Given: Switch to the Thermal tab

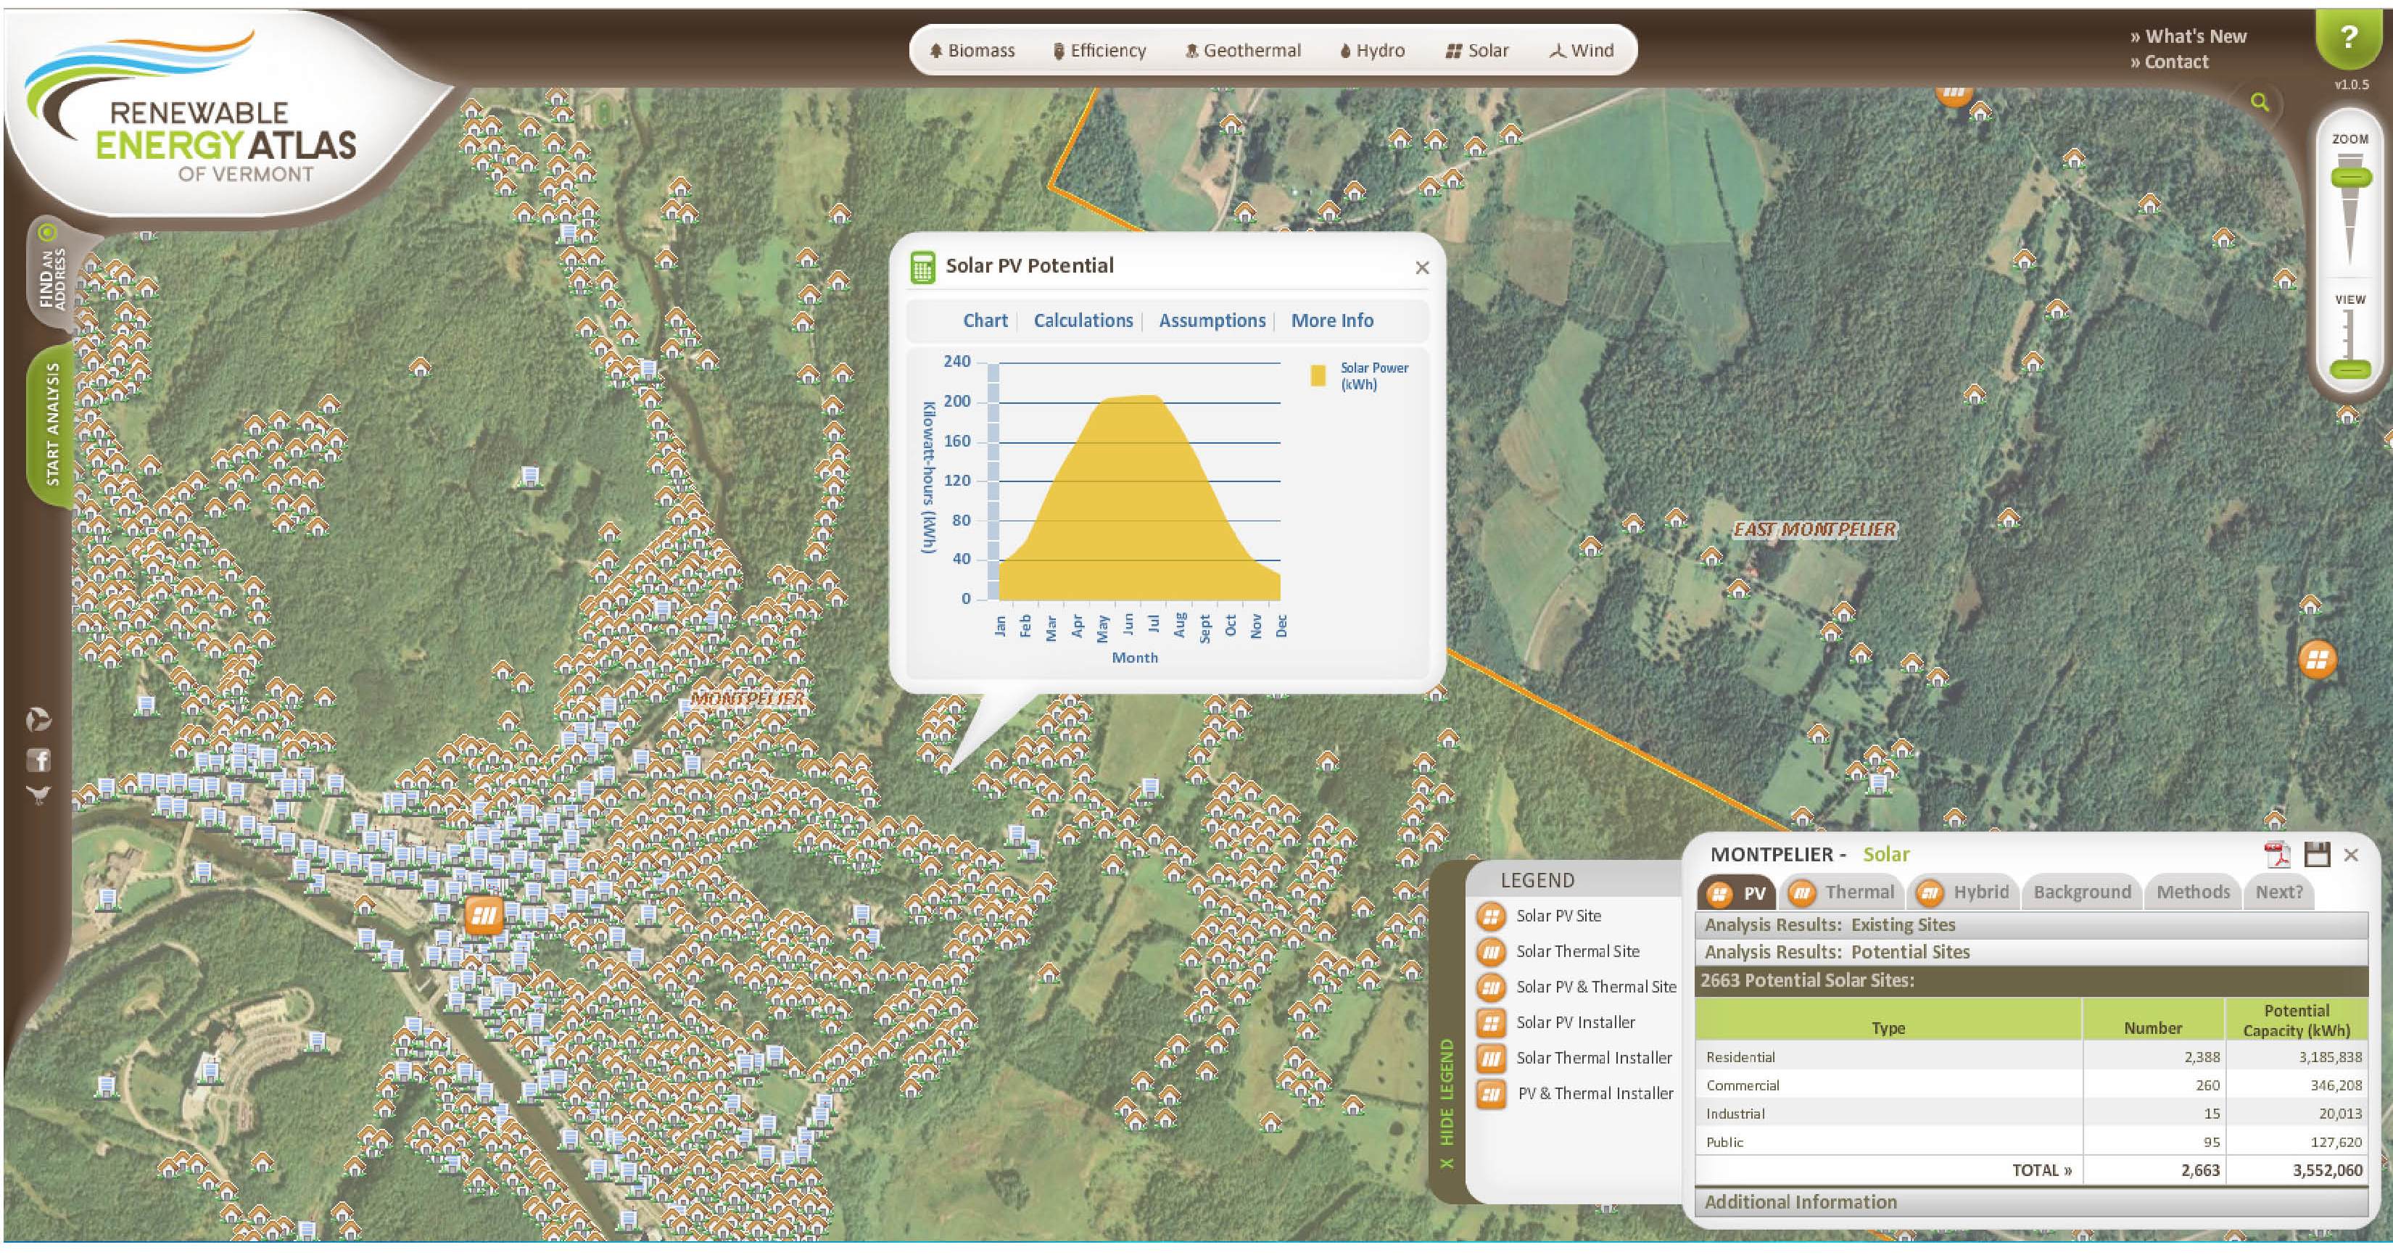Looking at the screenshot, I should (x=1842, y=892).
